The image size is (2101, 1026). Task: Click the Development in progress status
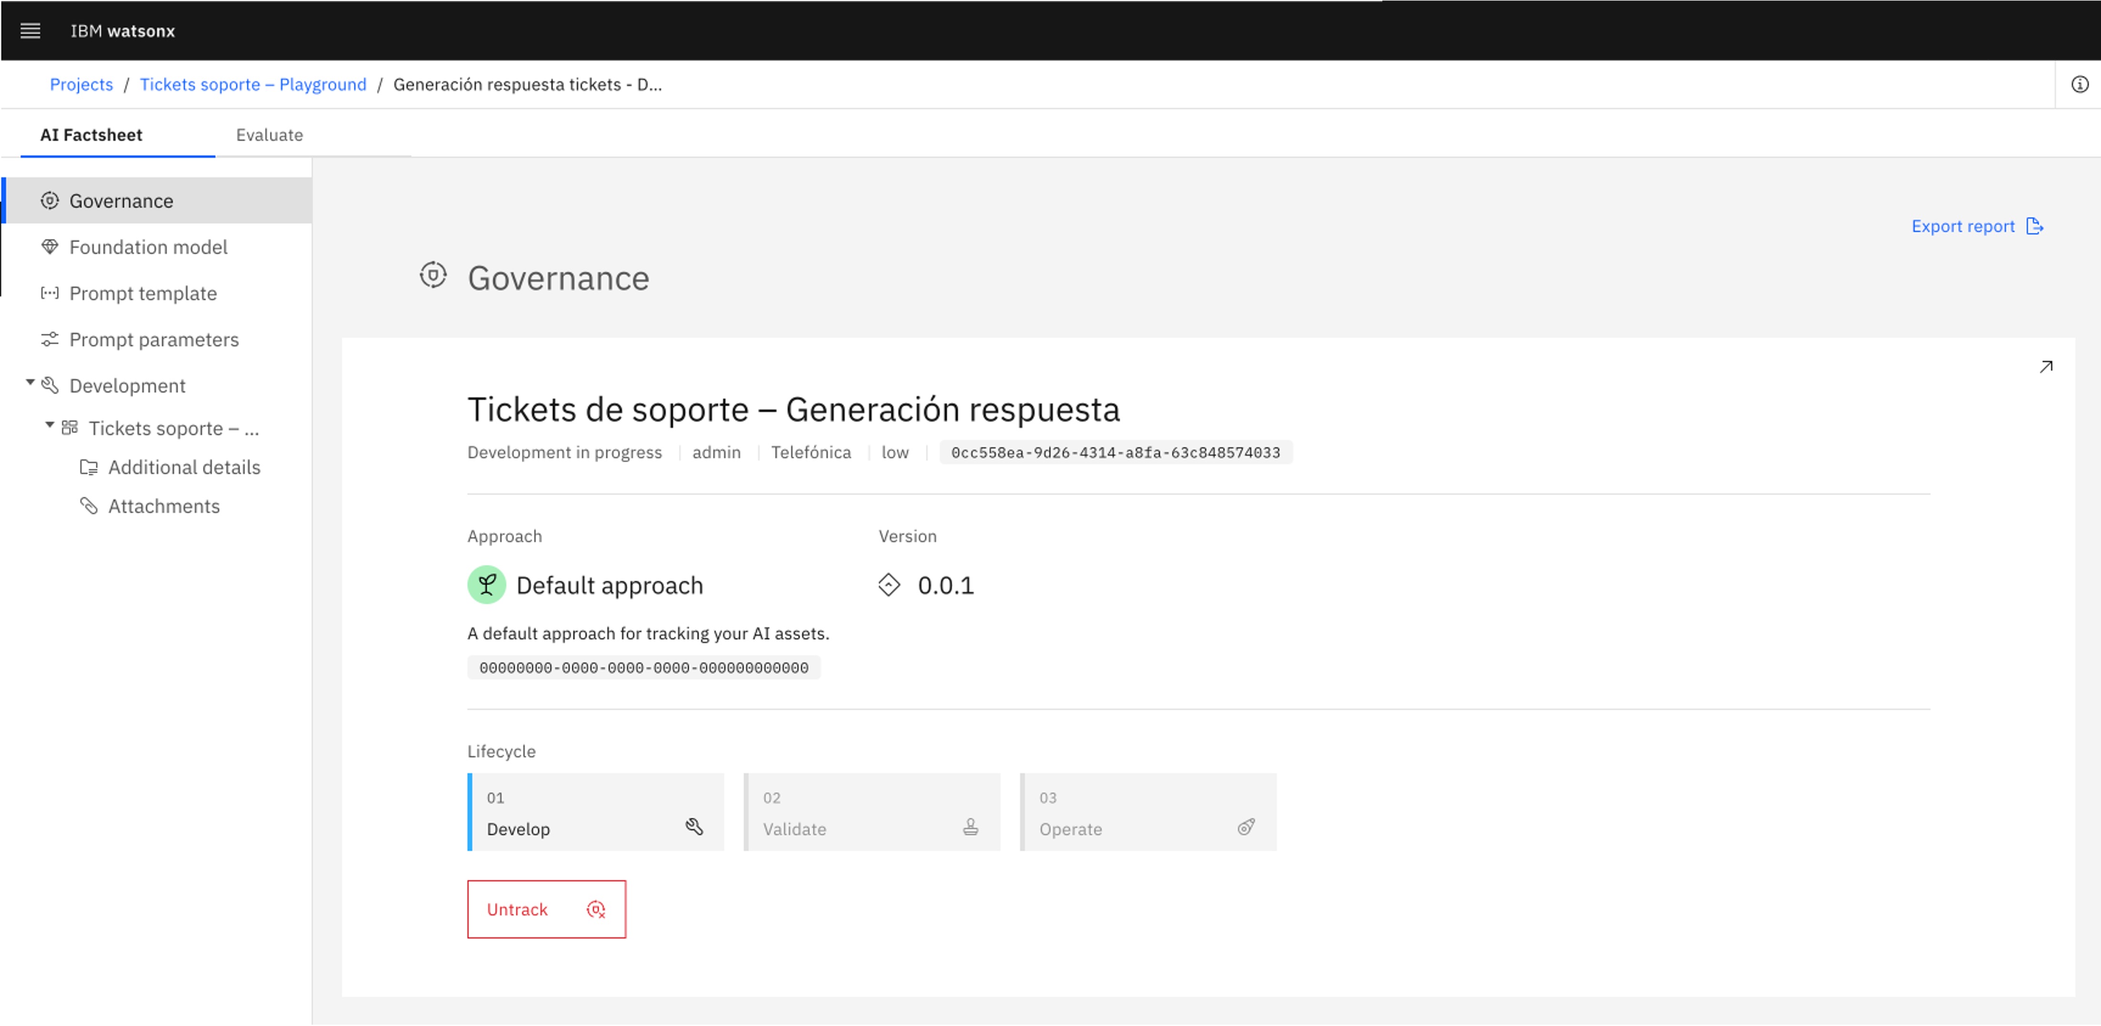tap(564, 452)
